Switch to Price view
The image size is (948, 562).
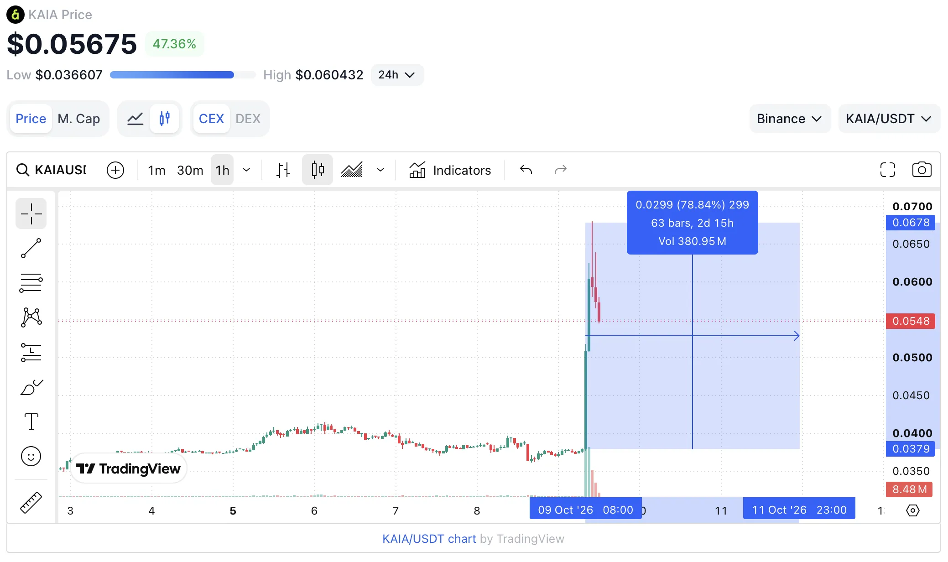[31, 119]
